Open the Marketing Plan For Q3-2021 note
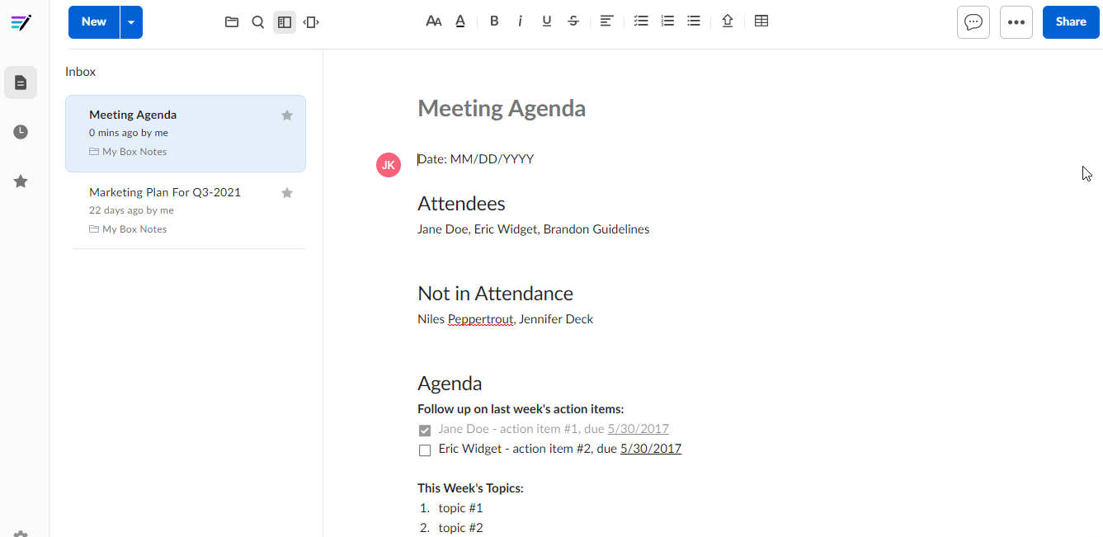The width and height of the screenshot is (1103, 537). (x=186, y=210)
